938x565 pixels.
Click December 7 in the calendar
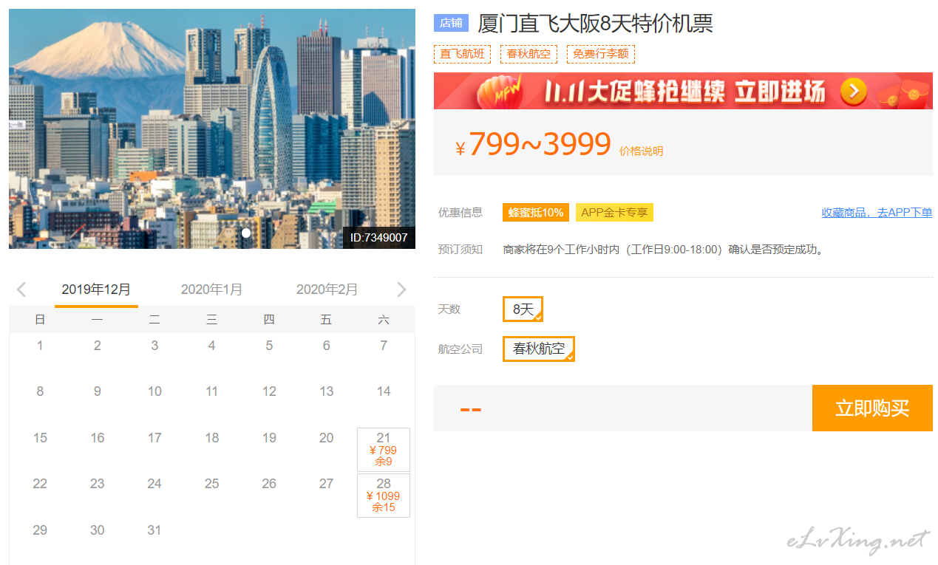coord(384,346)
